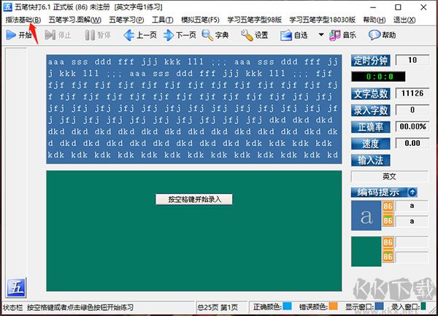Click the 按空格键开始录入 button
Screen dimensions: 438x316
(194, 199)
